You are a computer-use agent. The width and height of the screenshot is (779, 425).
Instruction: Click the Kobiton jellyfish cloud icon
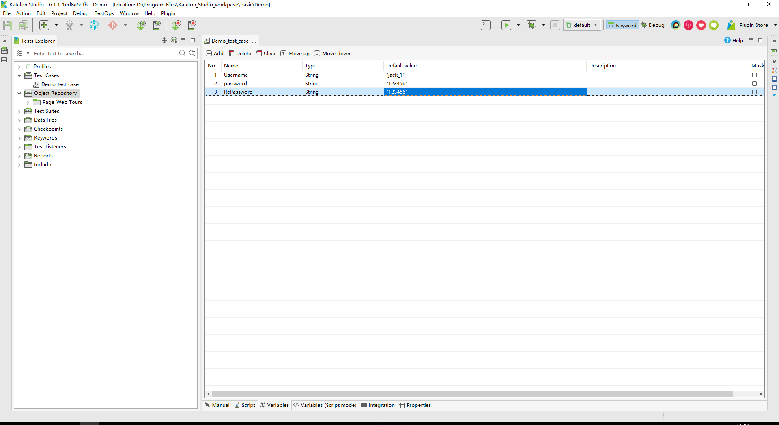pyautogui.click(x=94, y=25)
